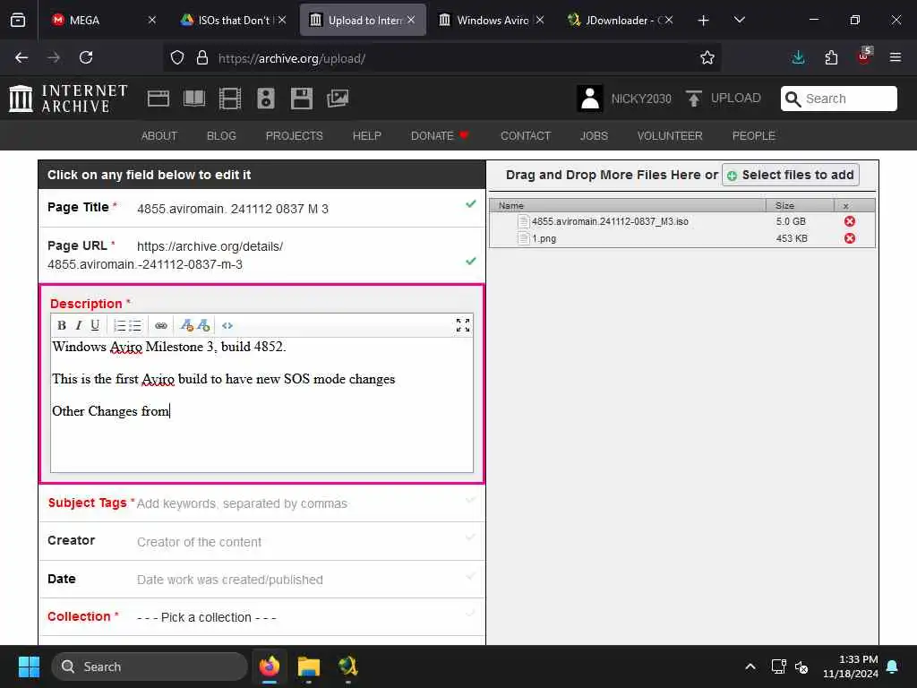Open the BLOG menu item

(221, 136)
